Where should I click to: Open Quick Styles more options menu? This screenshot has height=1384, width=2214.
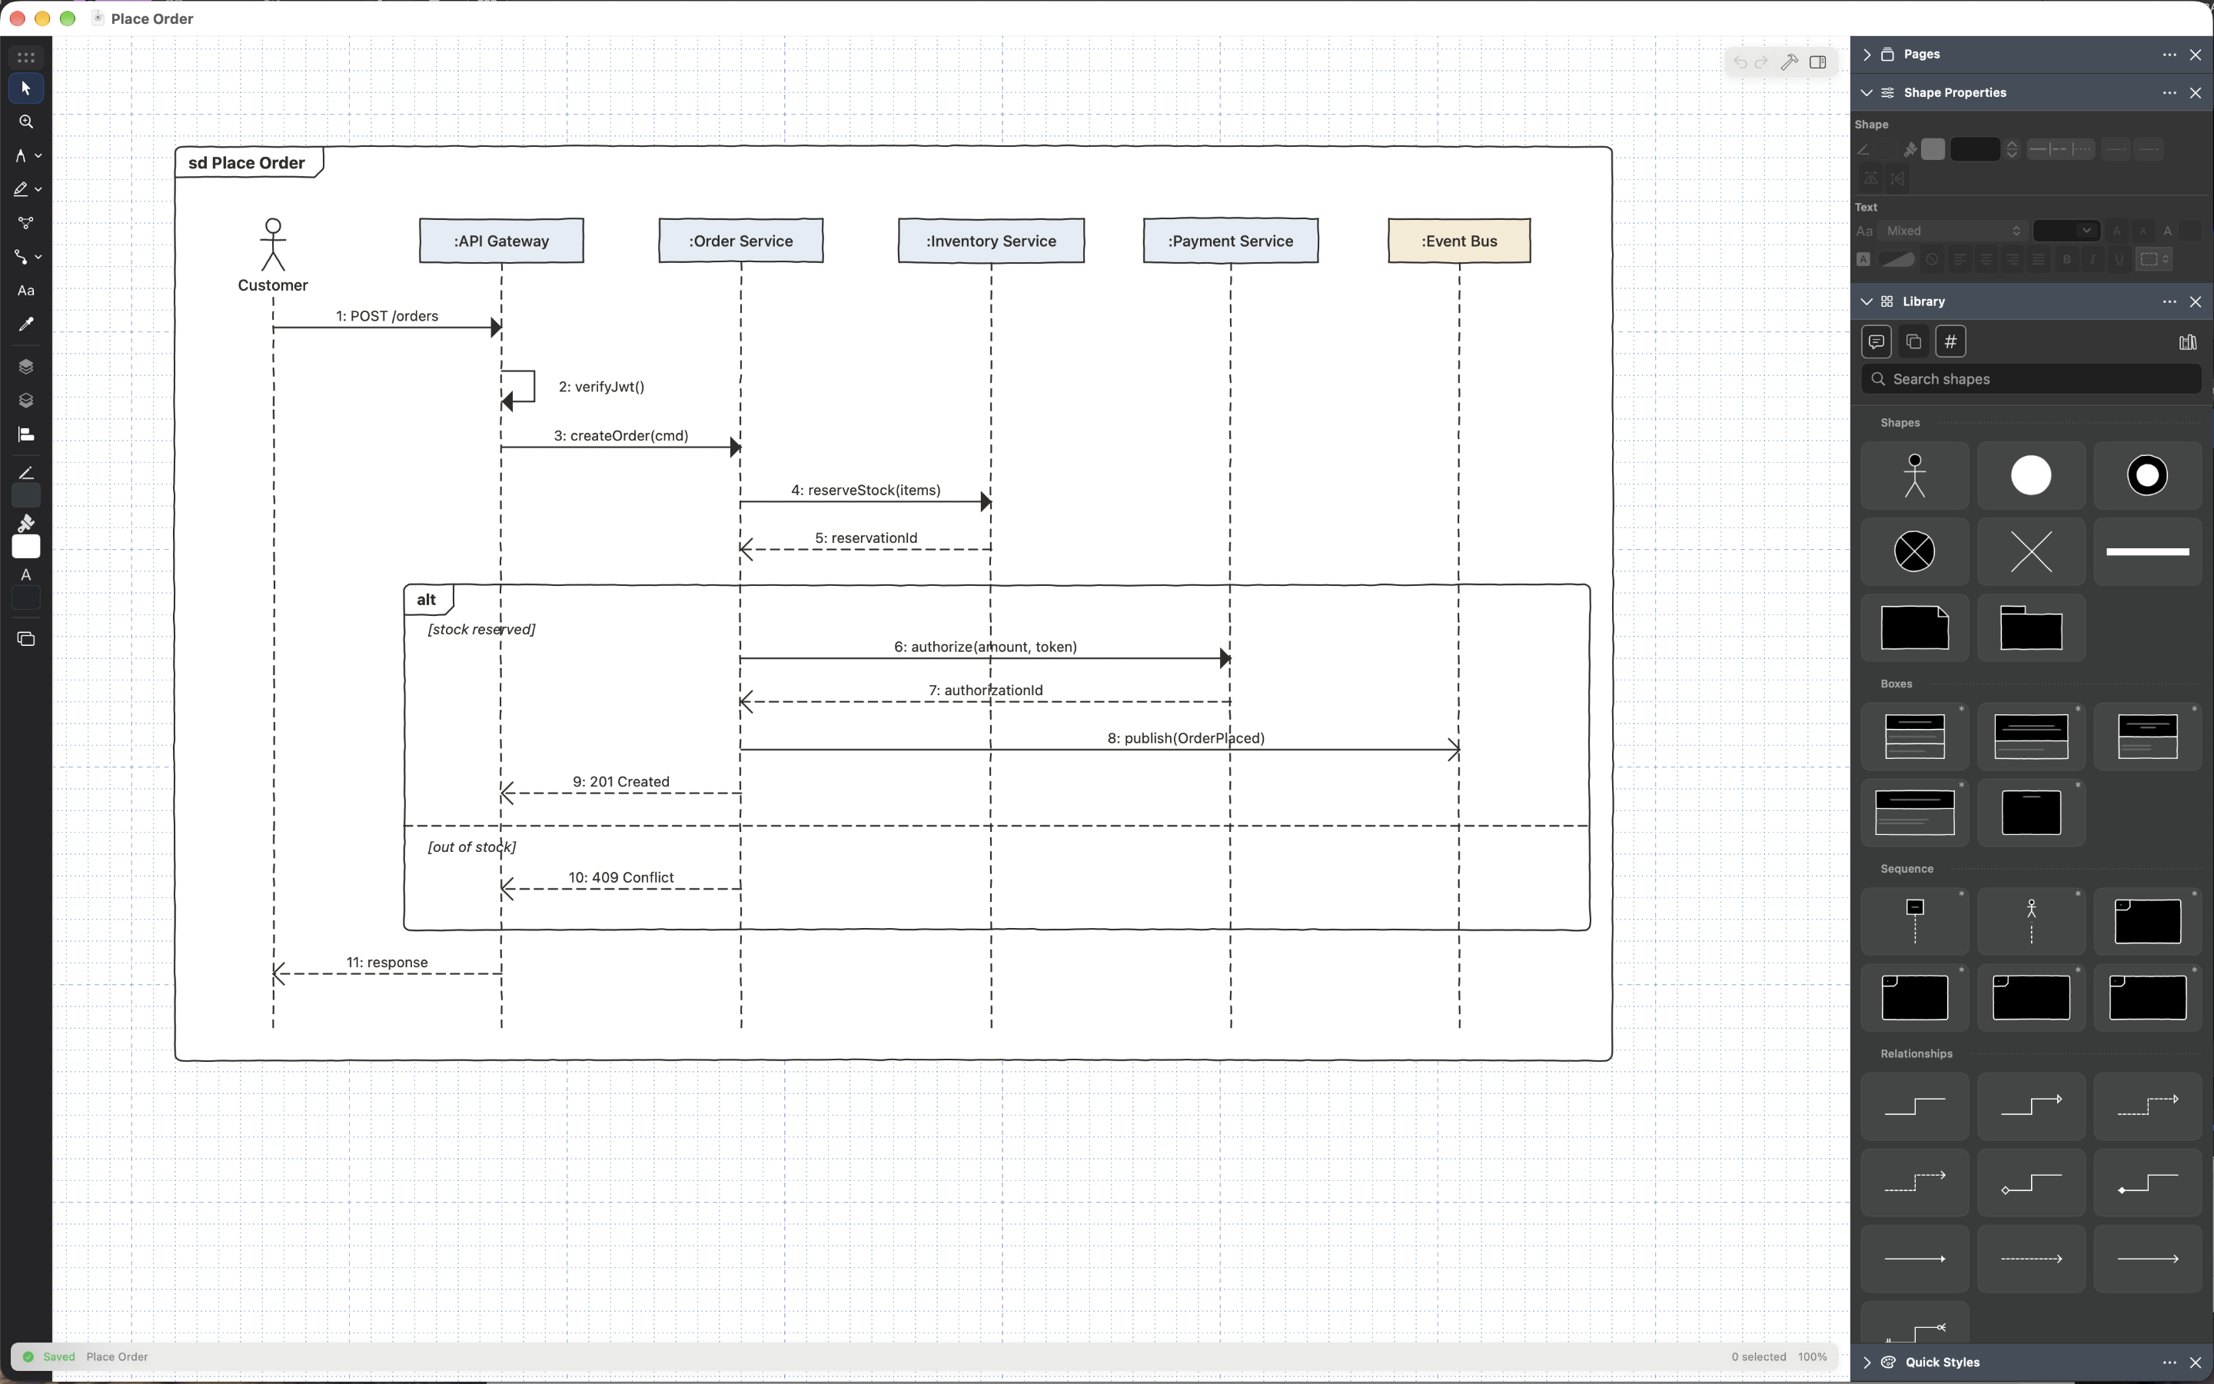coord(2169,1363)
